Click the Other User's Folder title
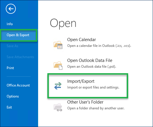Viewport: 153px width, 127px height. [x=85, y=102]
